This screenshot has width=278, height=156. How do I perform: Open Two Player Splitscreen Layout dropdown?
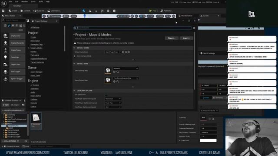coord(113,99)
